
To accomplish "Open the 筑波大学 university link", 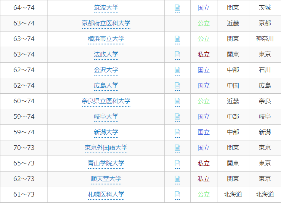I will coord(106,8).
